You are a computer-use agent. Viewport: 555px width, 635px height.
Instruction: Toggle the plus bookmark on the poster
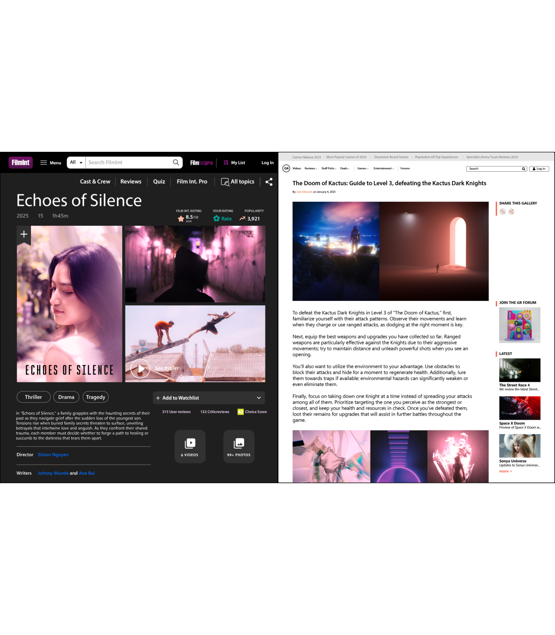coord(24,235)
